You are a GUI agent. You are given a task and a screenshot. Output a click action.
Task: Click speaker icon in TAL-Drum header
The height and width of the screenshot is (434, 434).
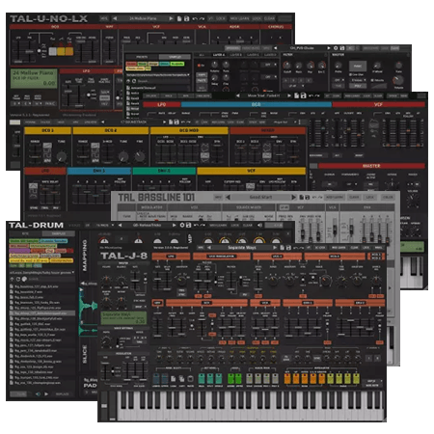(x=259, y=225)
